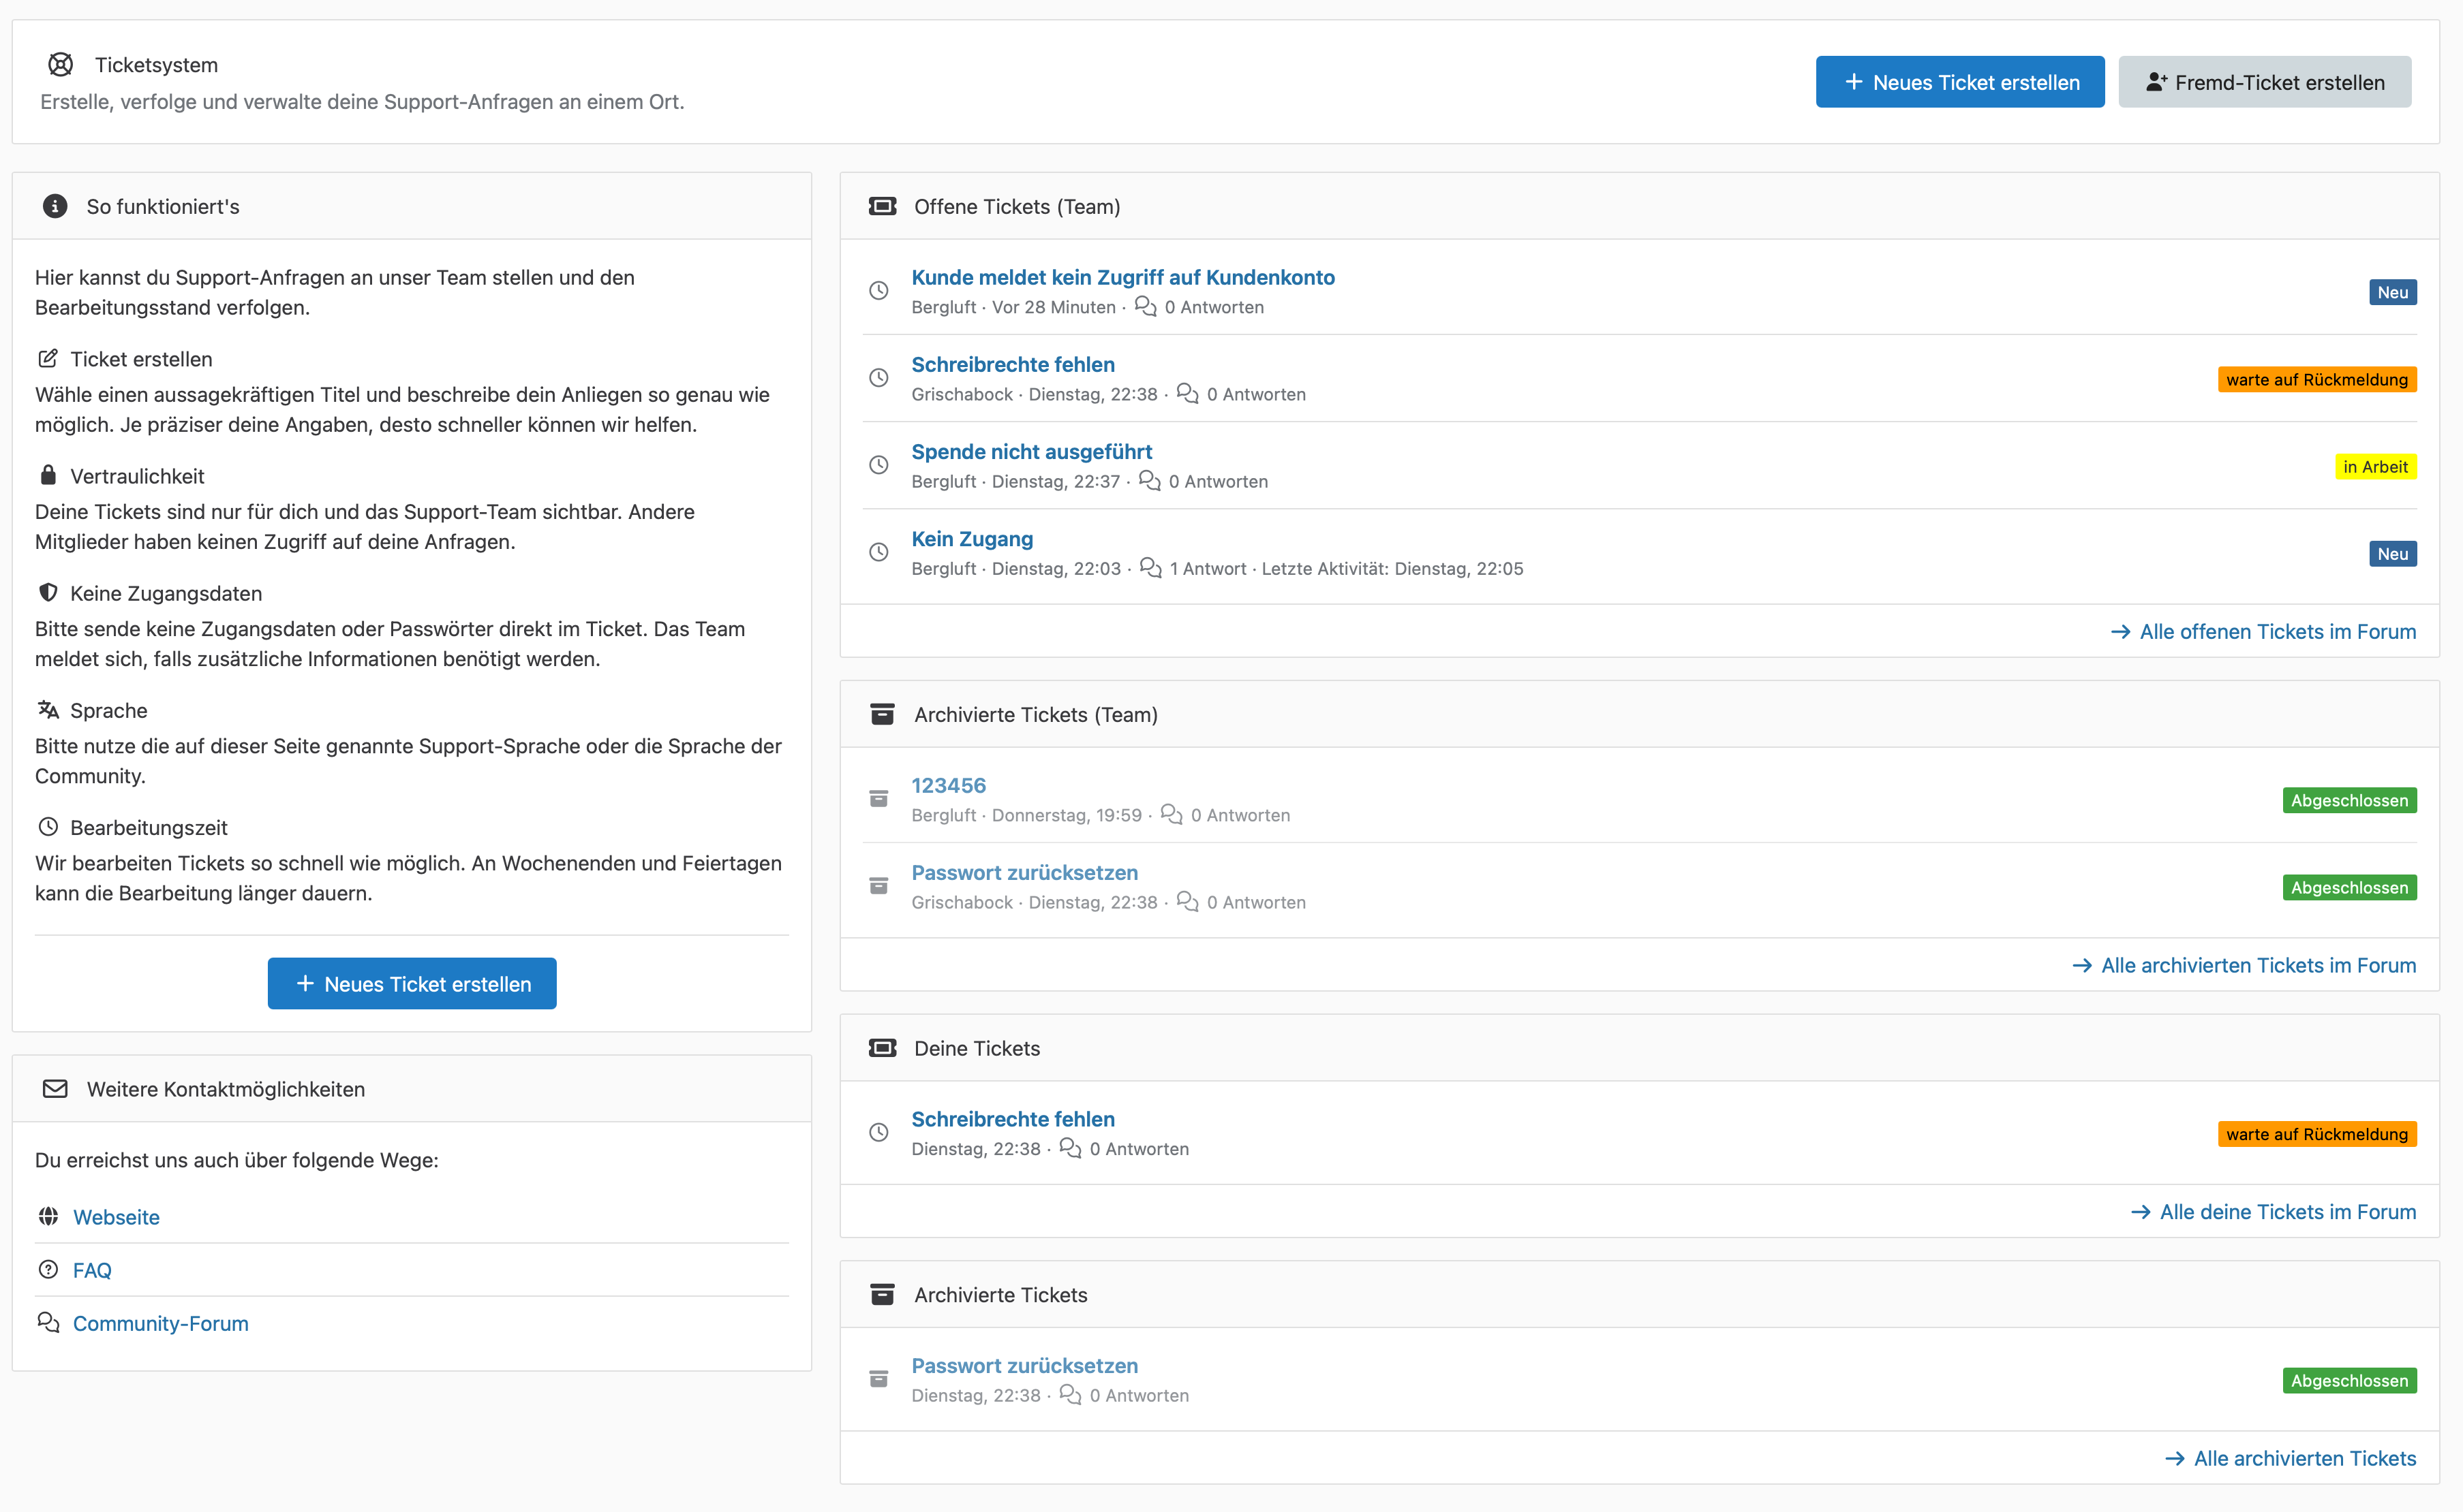Visit the Webseite contact link
Viewport: 2463px width, 1512px height.
click(116, 1217)
